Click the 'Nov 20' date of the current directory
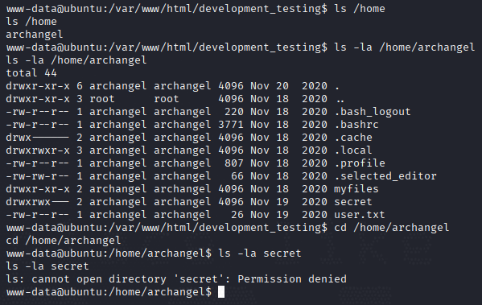The image size is (482, 305). [270, 86]
